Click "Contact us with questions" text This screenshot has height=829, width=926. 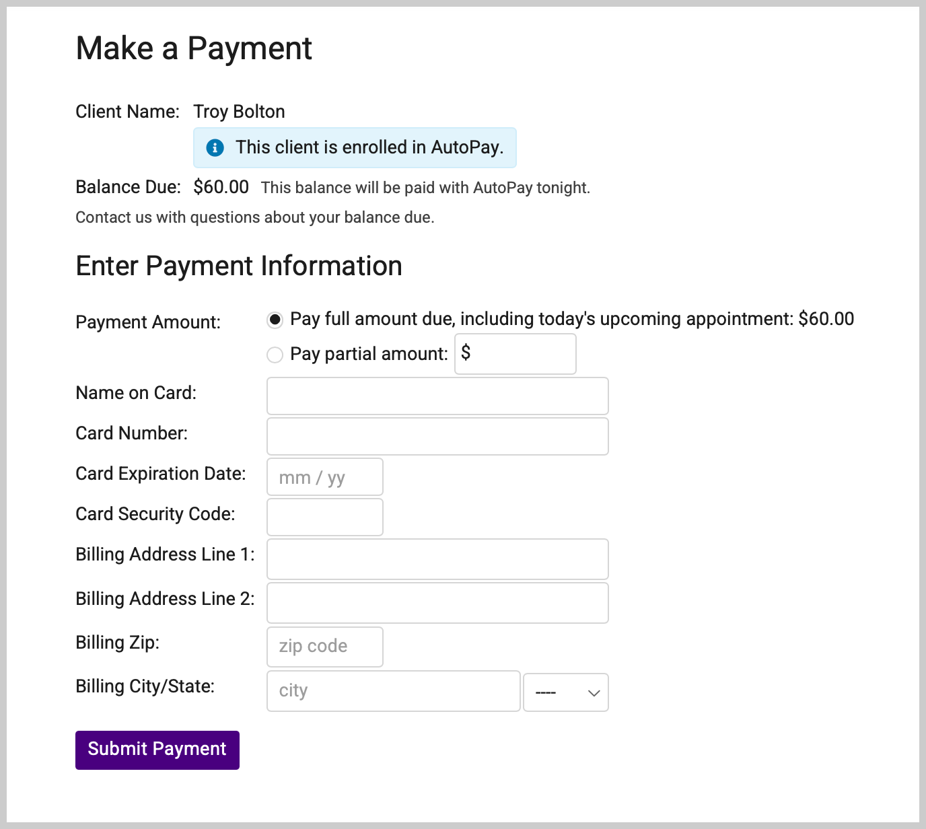tap(255, 217)
